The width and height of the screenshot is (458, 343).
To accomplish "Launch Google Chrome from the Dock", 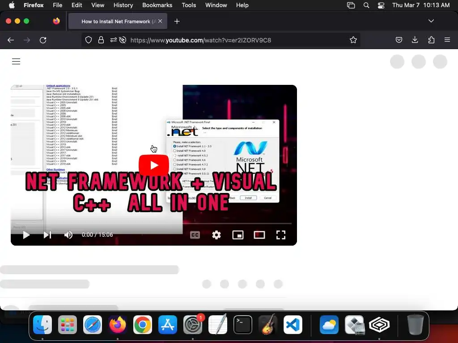I will [x=143, y=325].
